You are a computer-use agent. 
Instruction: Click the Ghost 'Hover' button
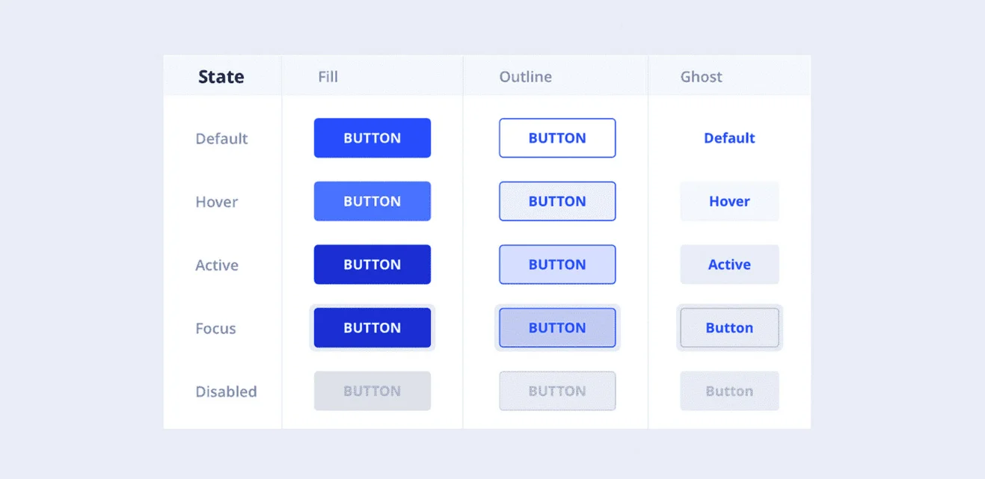pyautogui.click(x=729, y=202)
